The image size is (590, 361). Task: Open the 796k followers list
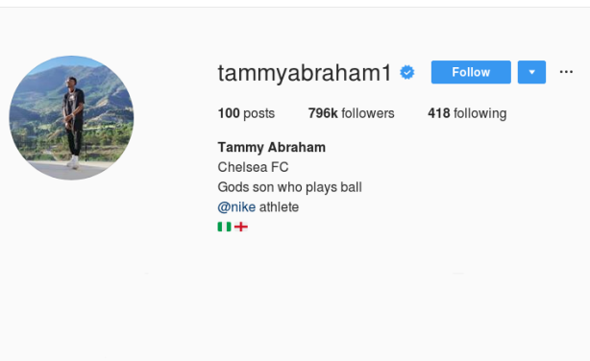pos(351,113)
